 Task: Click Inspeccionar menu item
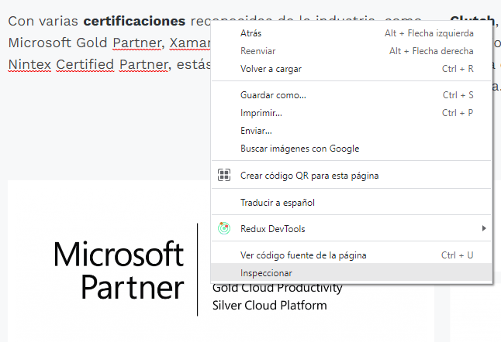pos(351,273)
